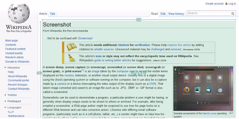Open the Main page link
Screen dimensions: 239x119
[x=11, y=40]
